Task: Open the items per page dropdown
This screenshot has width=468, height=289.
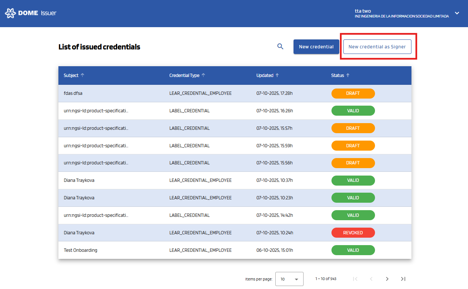Action: [289, 279]
